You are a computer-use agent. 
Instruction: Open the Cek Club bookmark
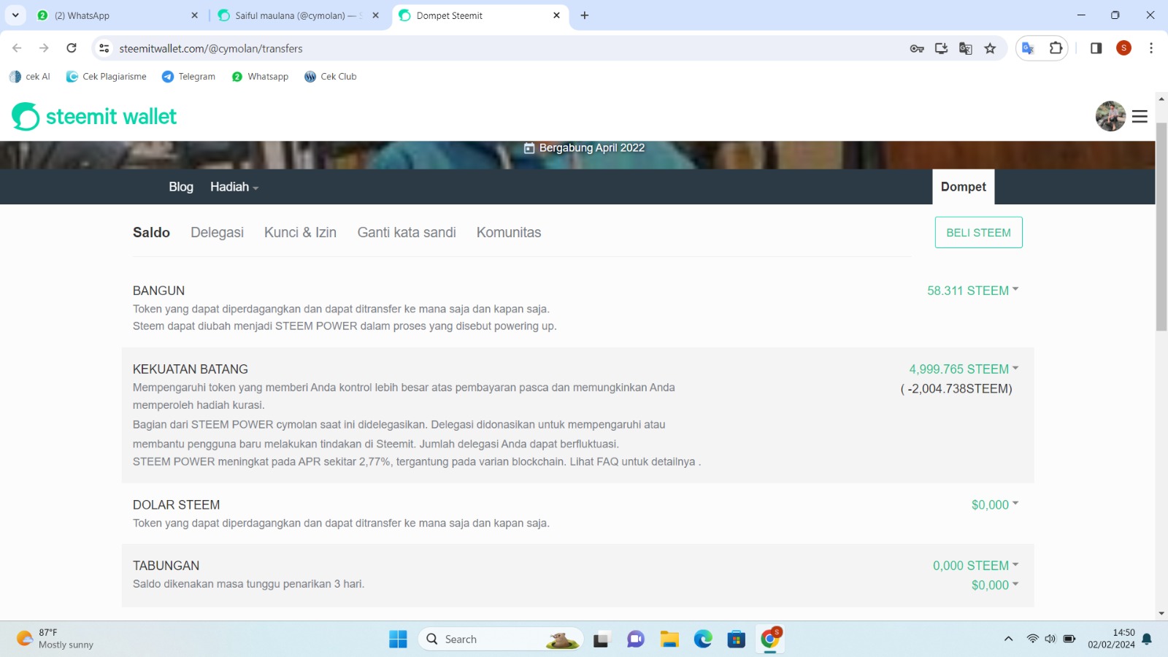tap(331, 77)
